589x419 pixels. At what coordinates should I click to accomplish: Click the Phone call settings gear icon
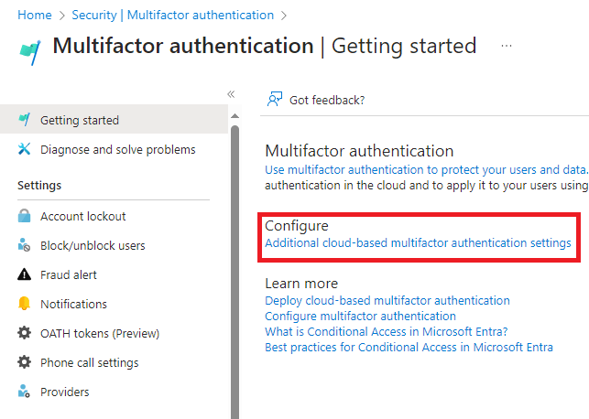[25, 363]
